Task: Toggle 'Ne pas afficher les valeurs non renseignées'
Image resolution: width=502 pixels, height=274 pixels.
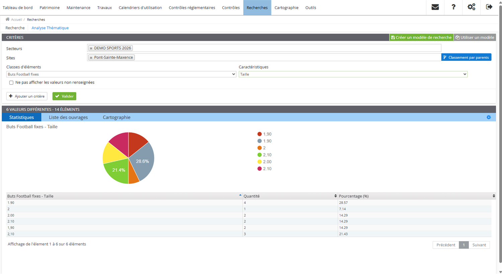Action: 11,83
